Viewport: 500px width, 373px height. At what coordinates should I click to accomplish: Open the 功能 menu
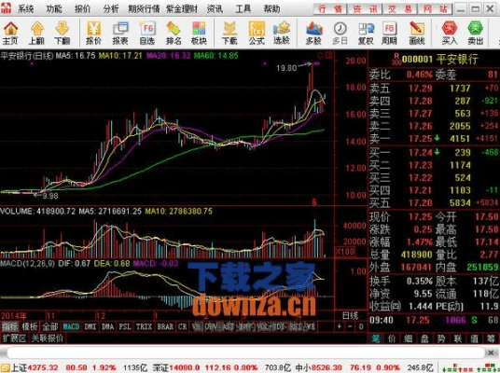tap(54, 8)
